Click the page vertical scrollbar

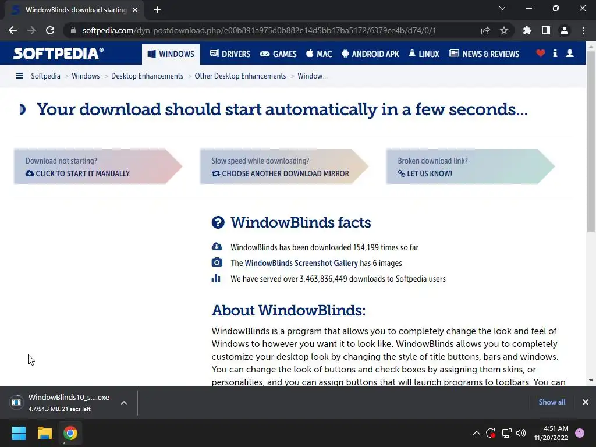[591, 141]
